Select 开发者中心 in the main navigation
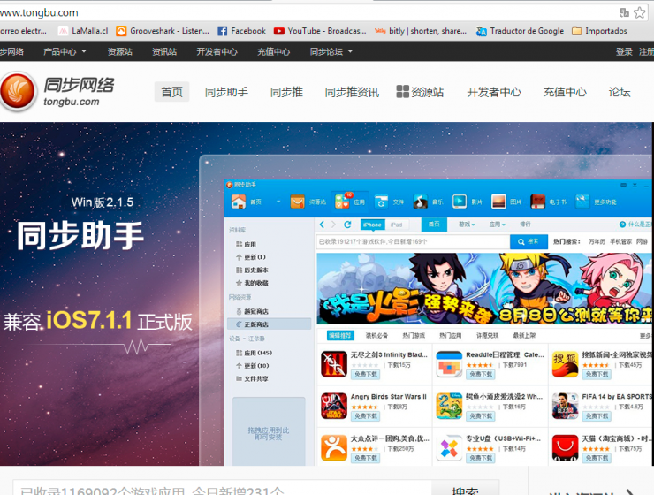 (494, 92)
